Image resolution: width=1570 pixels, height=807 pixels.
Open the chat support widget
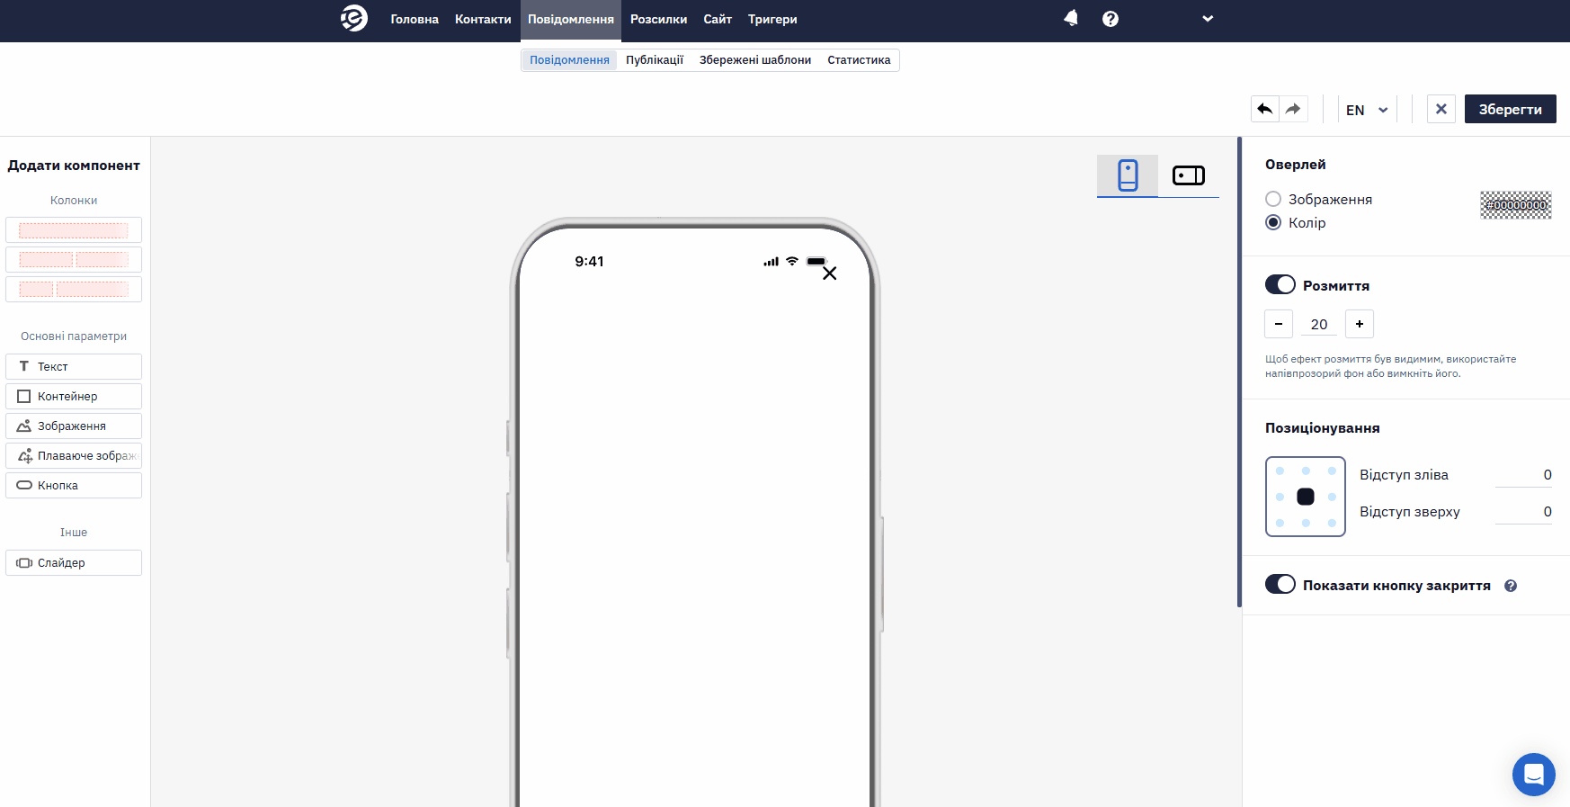pyautogui.click(x=1534, y=775)
